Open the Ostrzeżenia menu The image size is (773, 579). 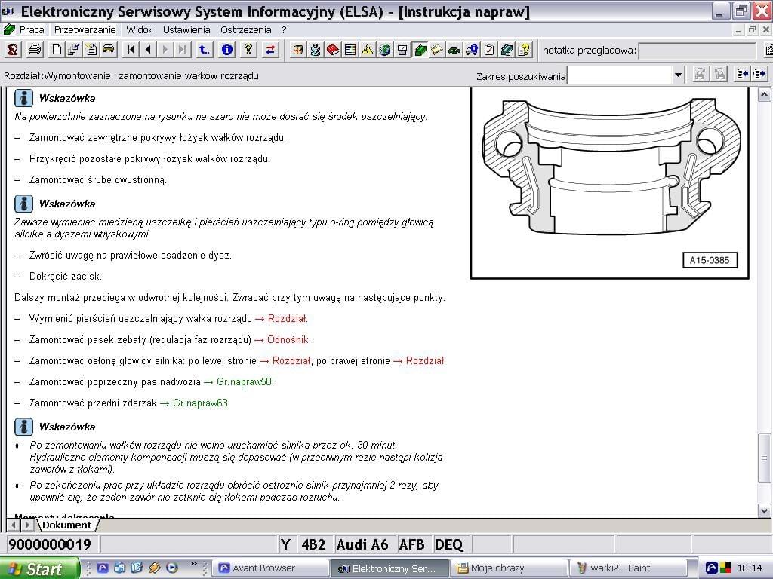(x=246, y=29)
